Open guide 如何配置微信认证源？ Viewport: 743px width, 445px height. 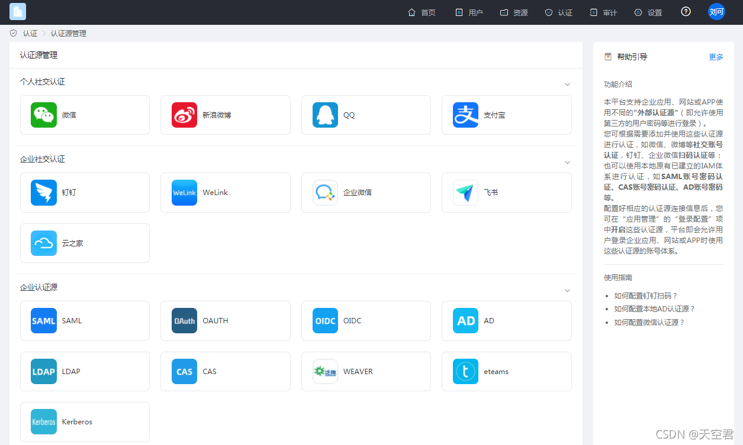(x=649, y=323)
